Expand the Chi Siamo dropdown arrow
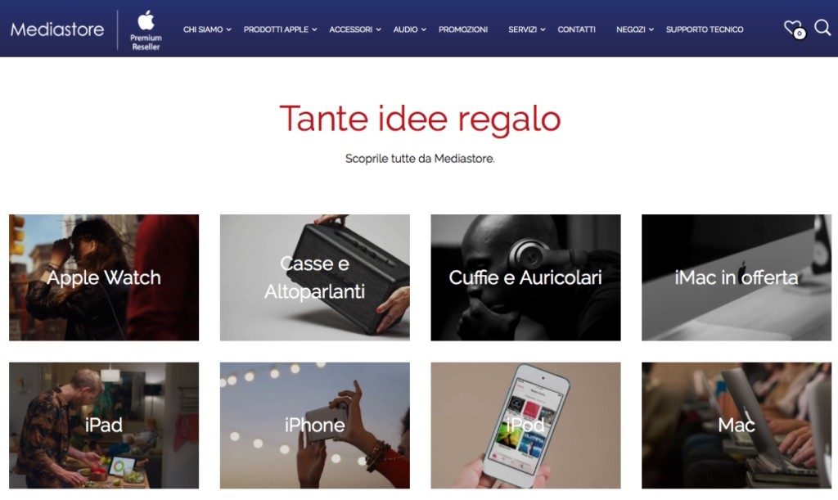 pos(229,30)
